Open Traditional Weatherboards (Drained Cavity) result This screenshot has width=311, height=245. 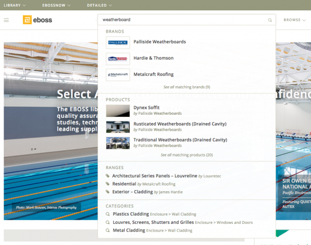pyautogui.click(x=180, y=140)
